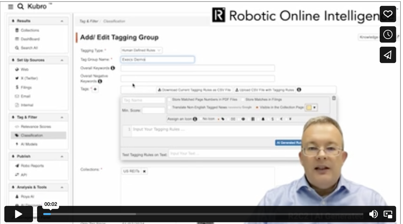Open AI Models in sidebar
The image size is (403, 224).
tap(26, 144)
